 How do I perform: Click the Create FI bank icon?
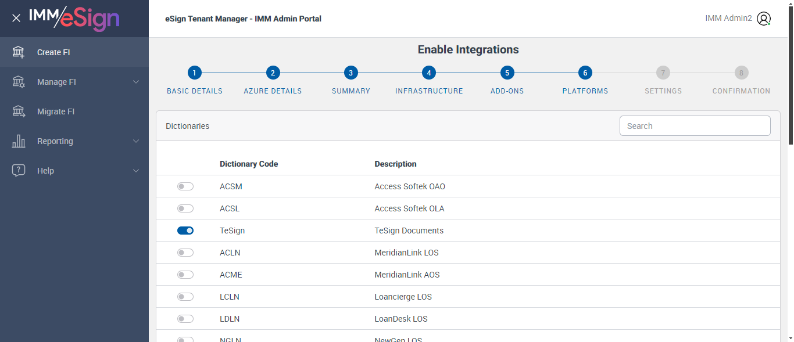pyautogui.click(x=19, y=52)
